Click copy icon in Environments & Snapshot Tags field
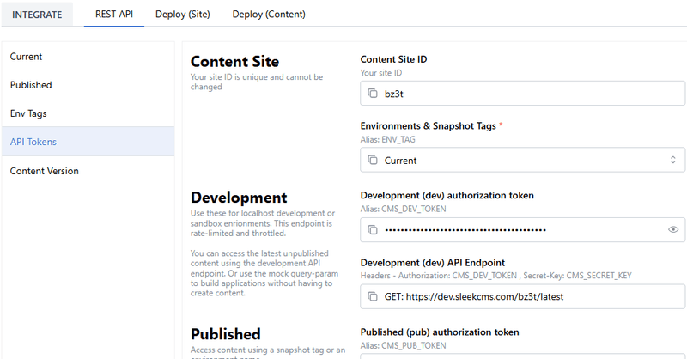 pyautogui.click(x=372, y=160)
